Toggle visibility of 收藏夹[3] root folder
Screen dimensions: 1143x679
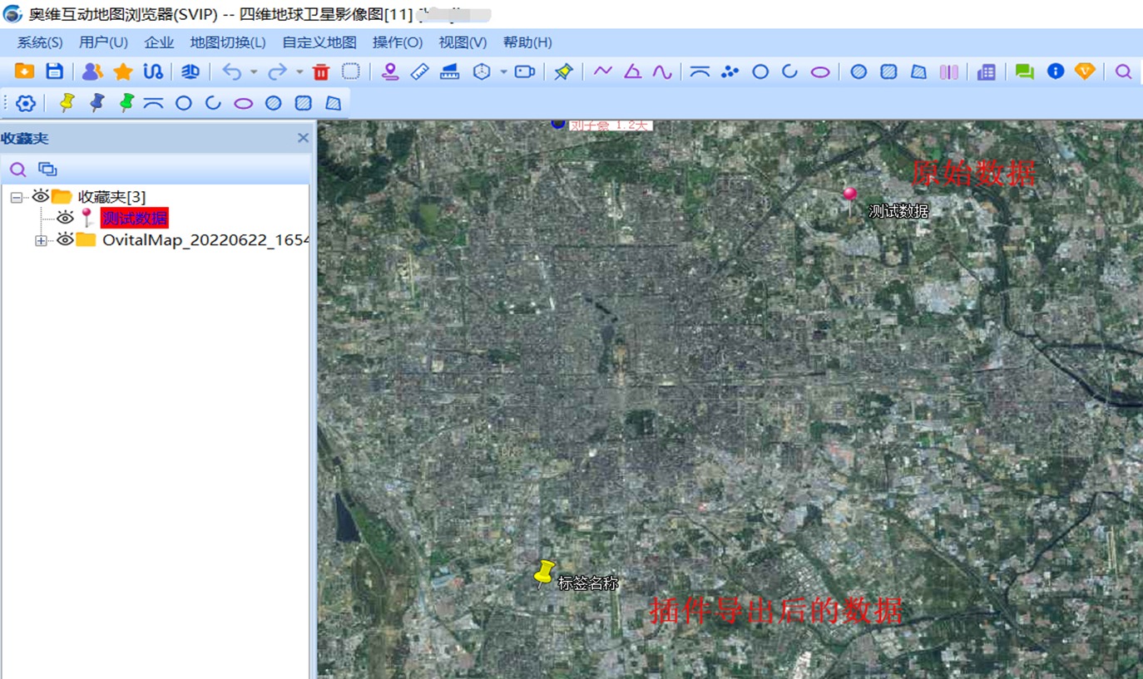(40, 197)
